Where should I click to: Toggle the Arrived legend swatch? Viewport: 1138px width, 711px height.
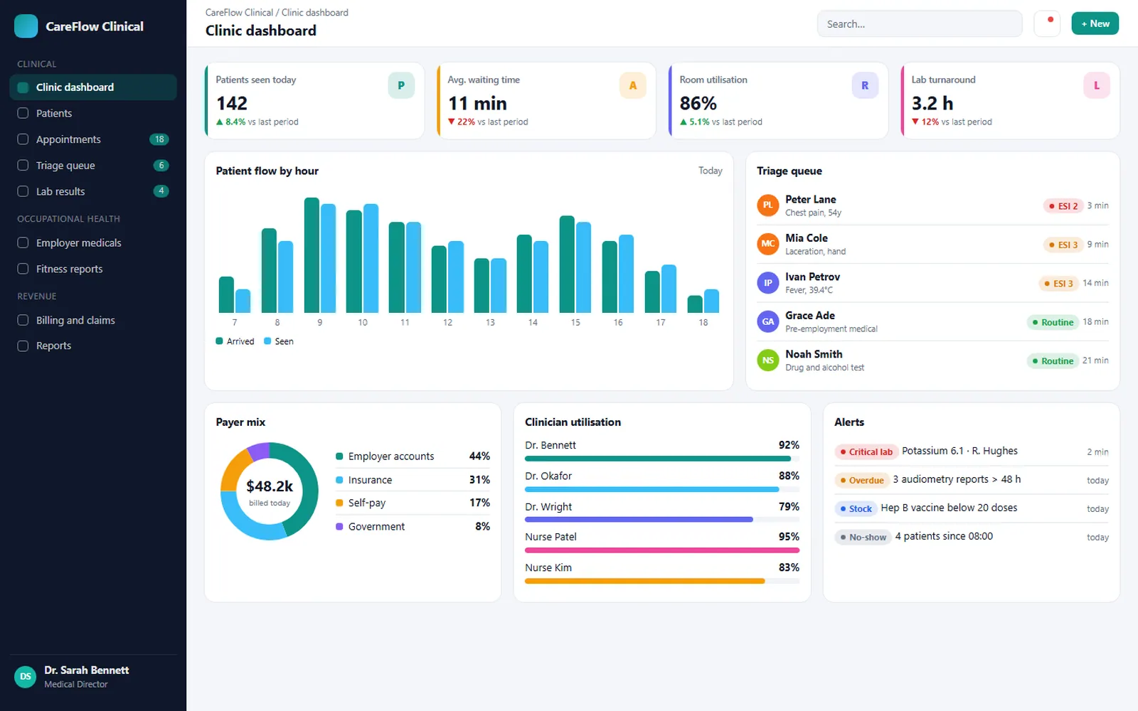219,341
